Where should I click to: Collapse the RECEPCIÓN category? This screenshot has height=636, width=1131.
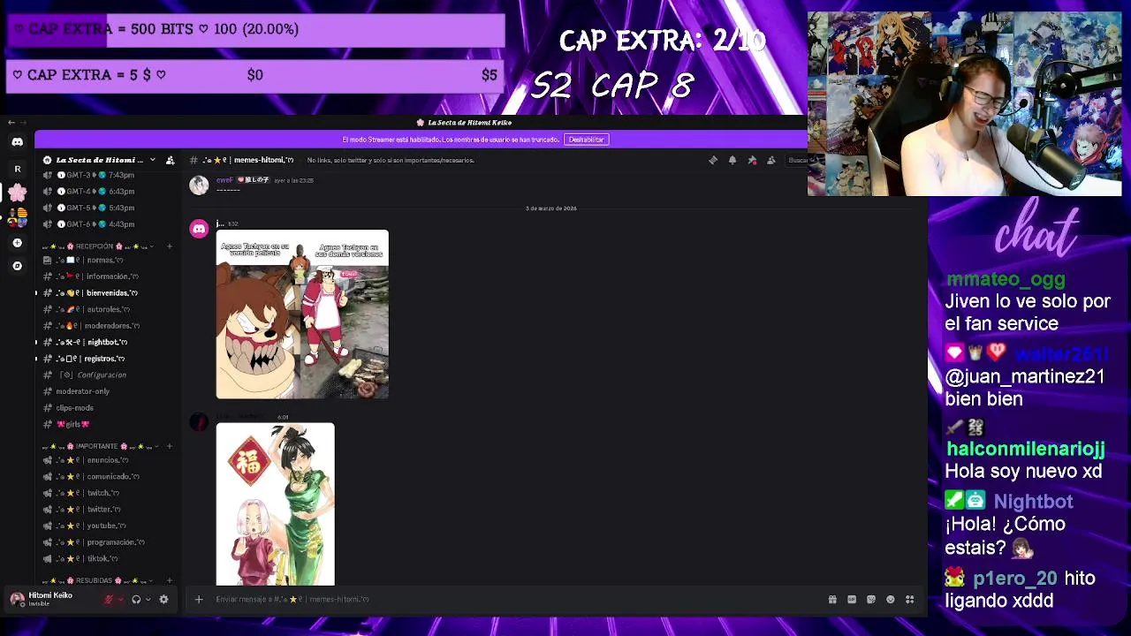click(98, 246)
